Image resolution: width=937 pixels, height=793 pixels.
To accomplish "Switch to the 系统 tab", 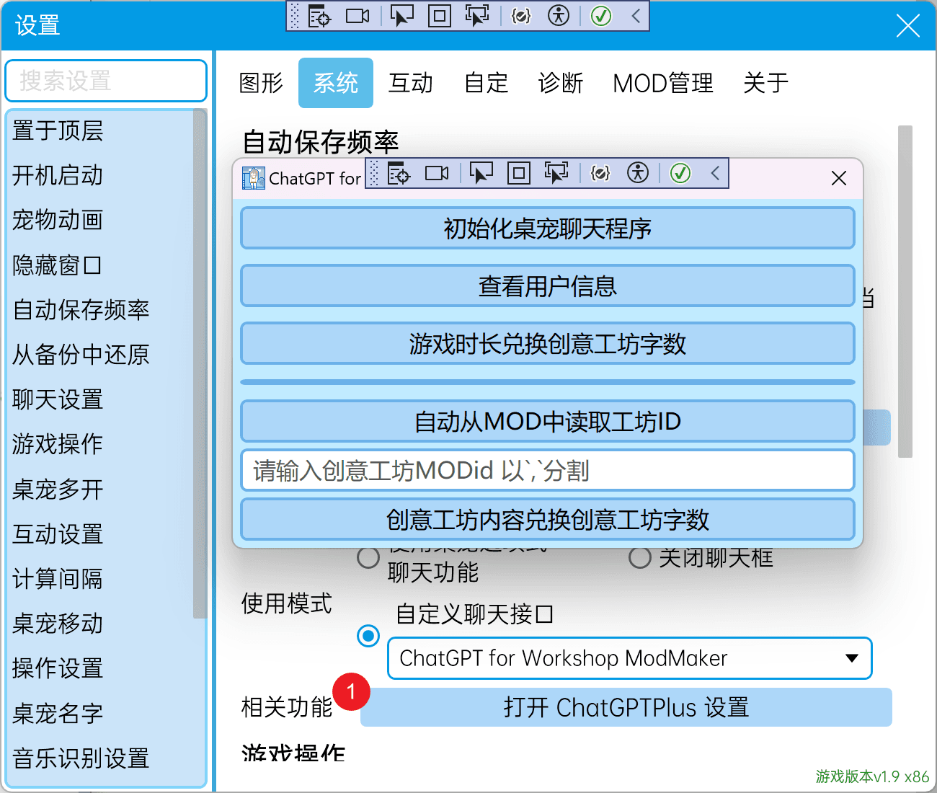I will click(x=336, y=83).
